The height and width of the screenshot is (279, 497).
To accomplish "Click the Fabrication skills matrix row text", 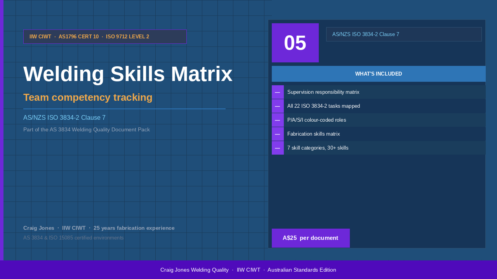I will click(314, 134).
